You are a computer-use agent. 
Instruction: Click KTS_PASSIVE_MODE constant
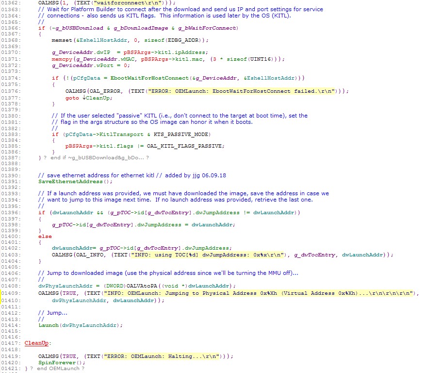click(181, 135)
